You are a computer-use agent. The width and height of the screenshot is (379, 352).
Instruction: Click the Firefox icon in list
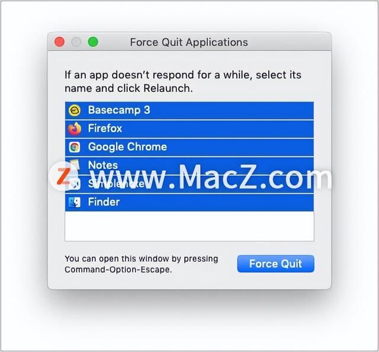(x=75, y=129)
